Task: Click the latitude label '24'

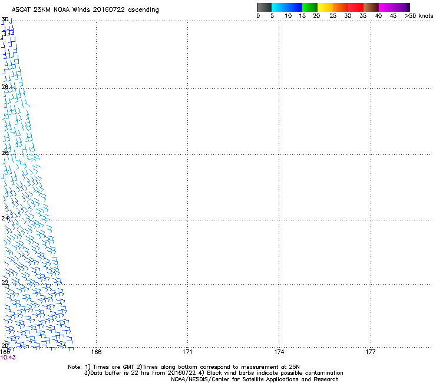Action: [5, 219]
